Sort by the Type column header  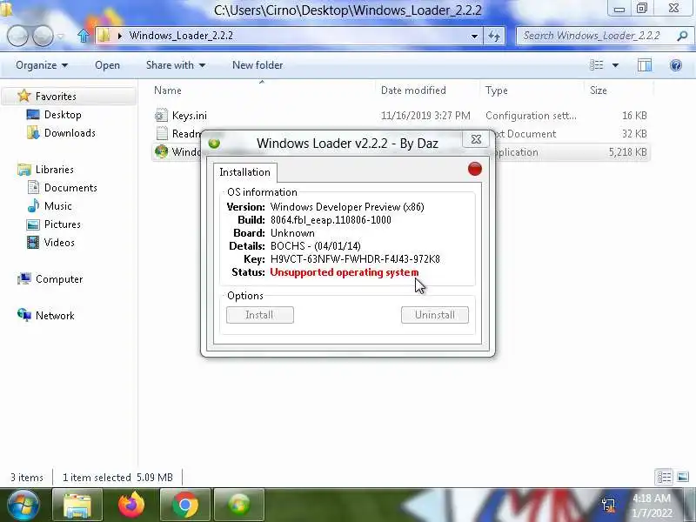coord(496,90)
